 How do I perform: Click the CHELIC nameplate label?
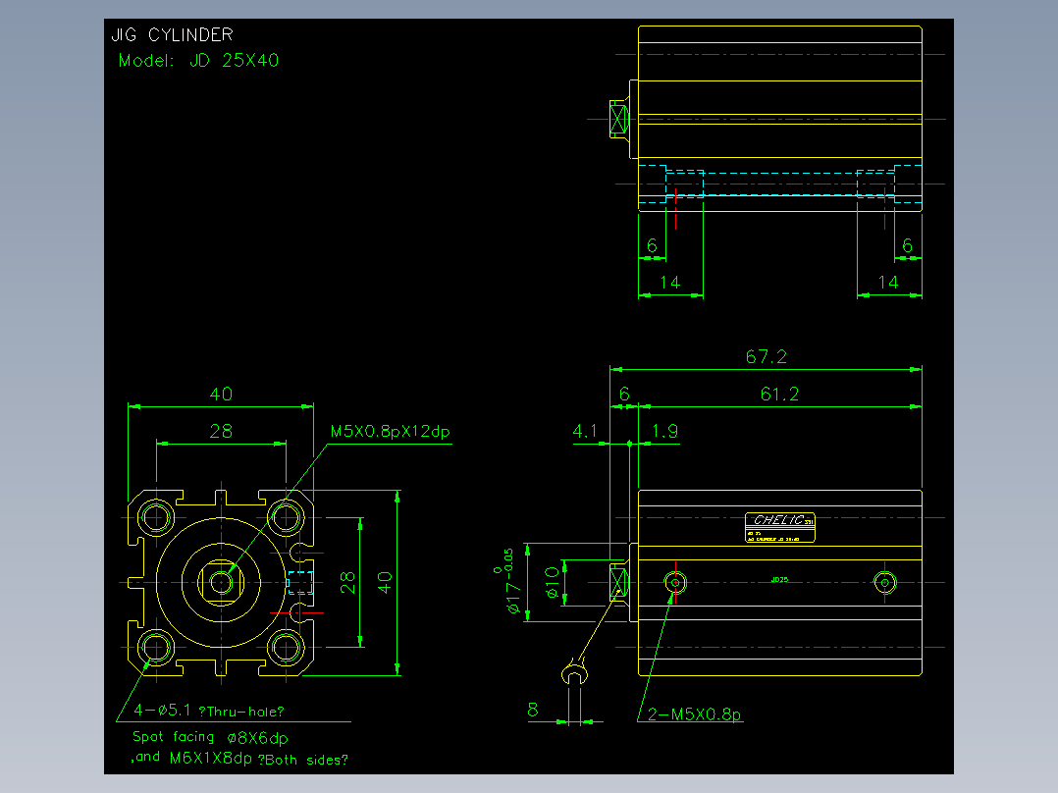pos(780,527)
